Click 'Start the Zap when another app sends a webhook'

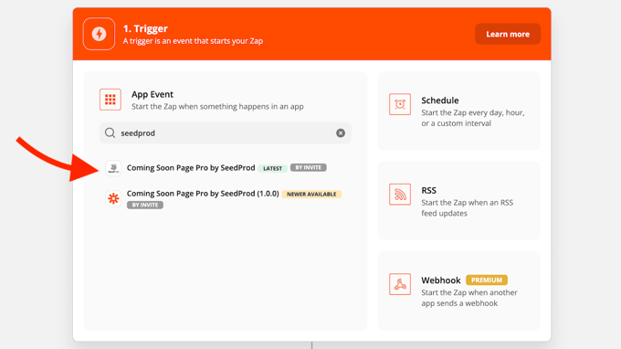[469, 298]
